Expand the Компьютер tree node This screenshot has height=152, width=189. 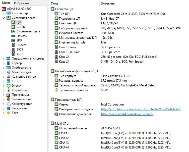coord(4,14)
